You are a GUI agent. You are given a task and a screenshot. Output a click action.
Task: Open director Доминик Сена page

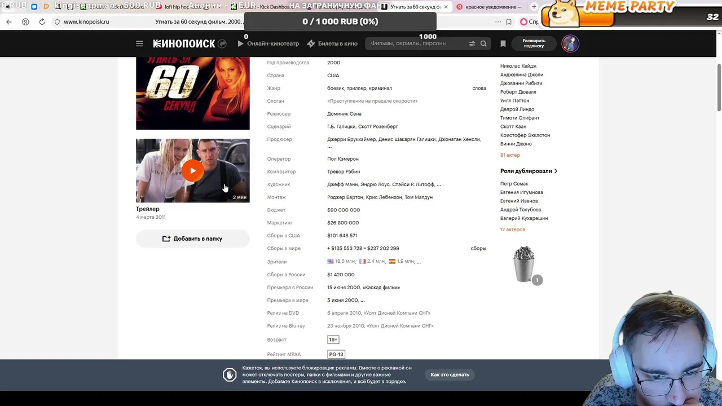click(x=344, y=114)
